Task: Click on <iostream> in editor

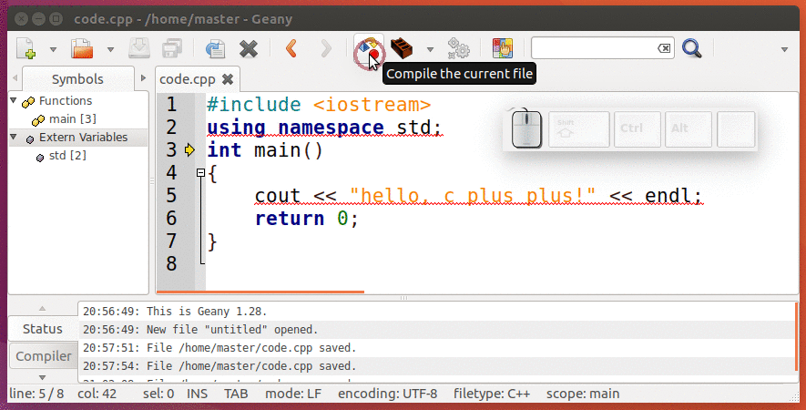Action: [x=372, y=105]
